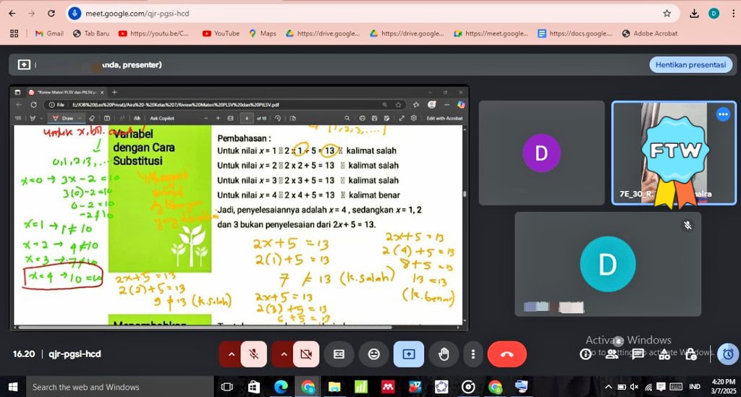Open the Chrome apps grid shortcut
Screen dimensions: 741x397
click(14, 33)
